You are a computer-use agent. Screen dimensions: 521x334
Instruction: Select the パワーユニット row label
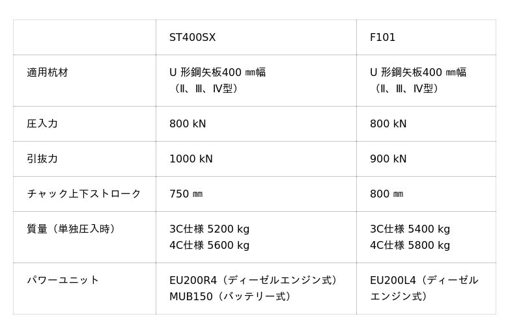63,280
